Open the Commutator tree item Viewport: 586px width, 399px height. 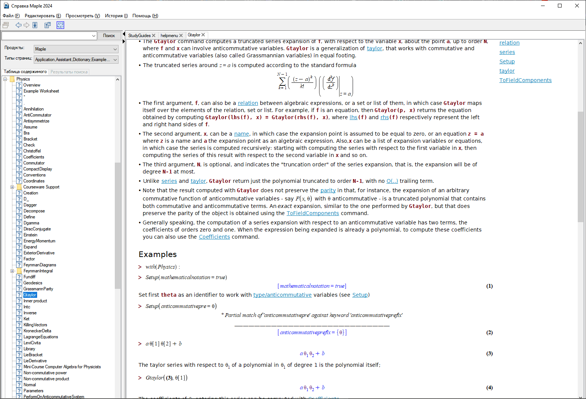coord(34,163)
